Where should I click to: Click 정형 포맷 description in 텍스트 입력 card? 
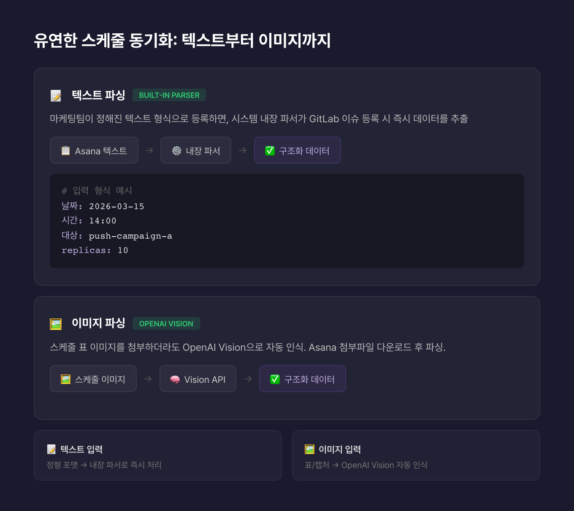coord(104,465)
